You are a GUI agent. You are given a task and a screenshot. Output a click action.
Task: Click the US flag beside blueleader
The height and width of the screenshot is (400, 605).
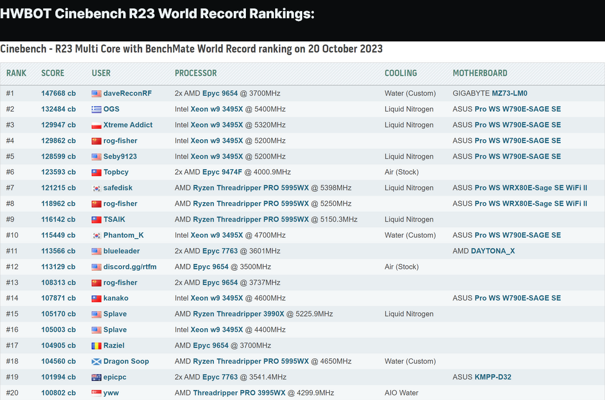(x=97, y=251)
